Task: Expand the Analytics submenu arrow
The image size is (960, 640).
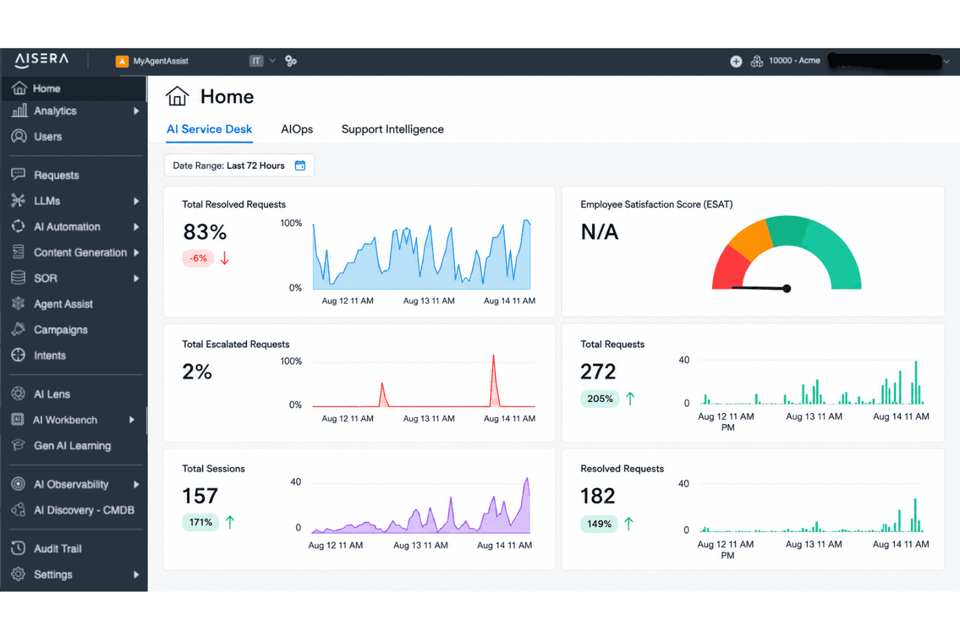Action: [x=136, y=111]
